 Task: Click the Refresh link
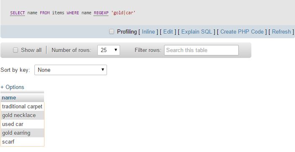pos(281,31)
